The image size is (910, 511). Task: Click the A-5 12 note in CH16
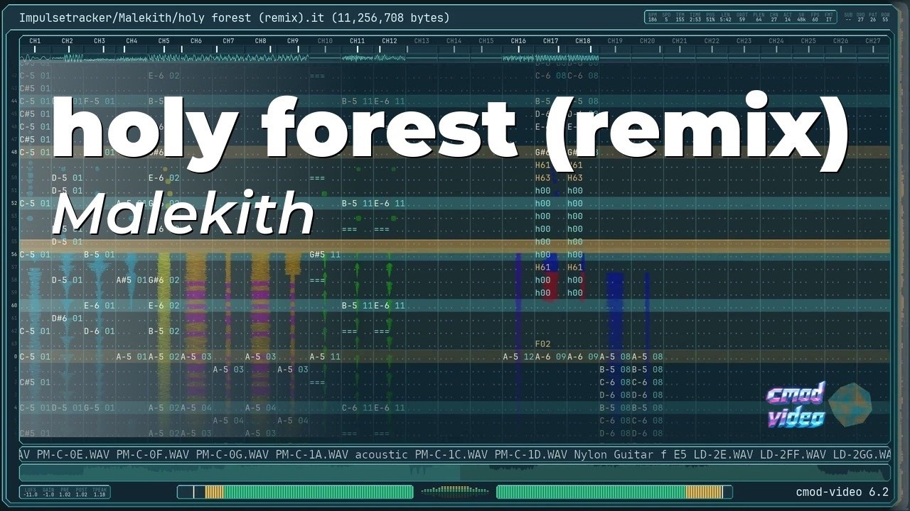[518, 356]
